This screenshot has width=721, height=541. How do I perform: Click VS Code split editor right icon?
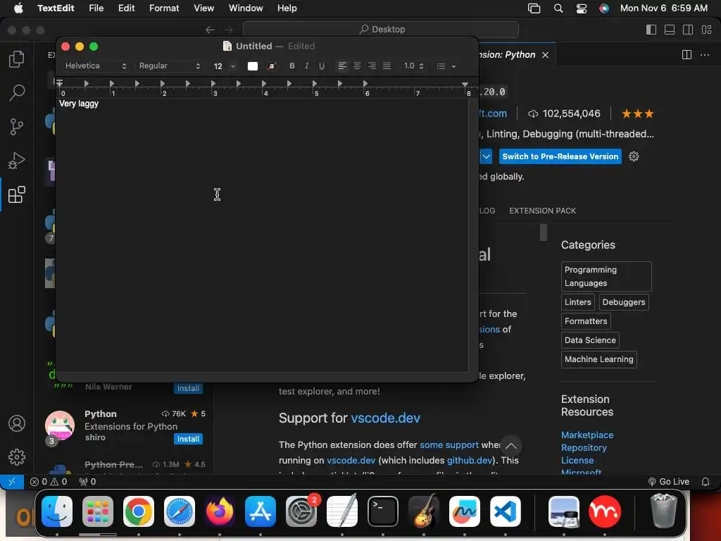pos(686,55)
